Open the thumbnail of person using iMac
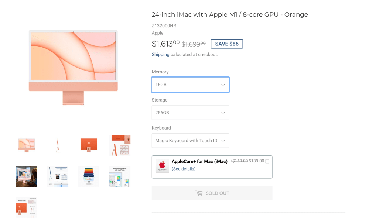The width and height of the screenshot is (369, 223). (27, 176)
